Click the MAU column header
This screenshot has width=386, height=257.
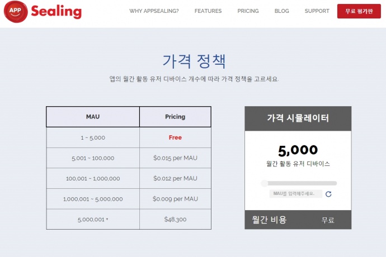(x=93, y=117)
